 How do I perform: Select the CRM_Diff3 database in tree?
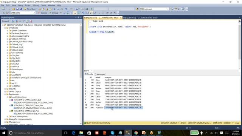pos(16,61)
